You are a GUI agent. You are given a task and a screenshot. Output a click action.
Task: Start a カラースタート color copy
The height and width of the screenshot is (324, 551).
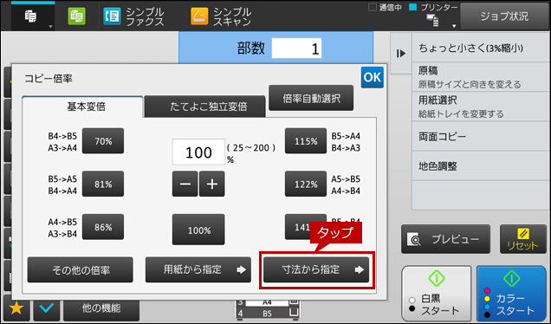pyautogui.click(x=512, y=294)
